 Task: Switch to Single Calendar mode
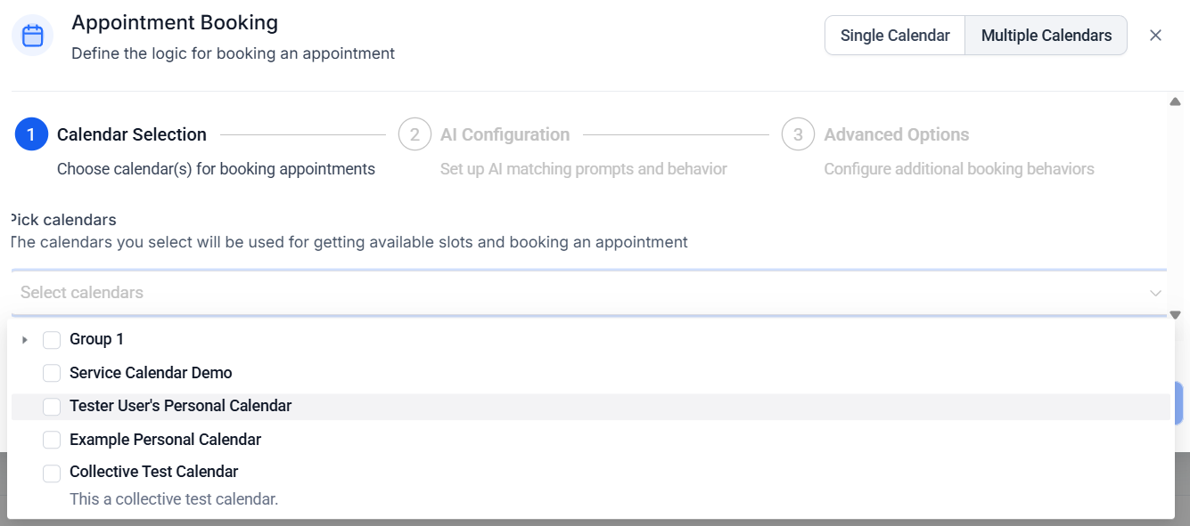[894, 35]
